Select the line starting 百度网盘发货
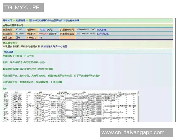The width and height of the screenshot is (176, 140). point(33,82)
